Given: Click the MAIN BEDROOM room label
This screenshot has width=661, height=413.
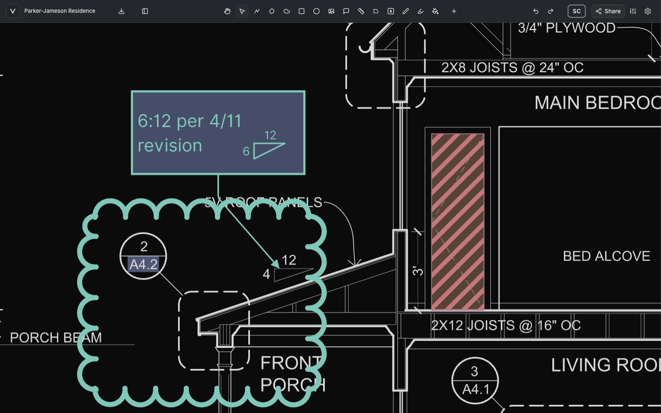Looking at the screenshot, I should (x=597, y=102).
